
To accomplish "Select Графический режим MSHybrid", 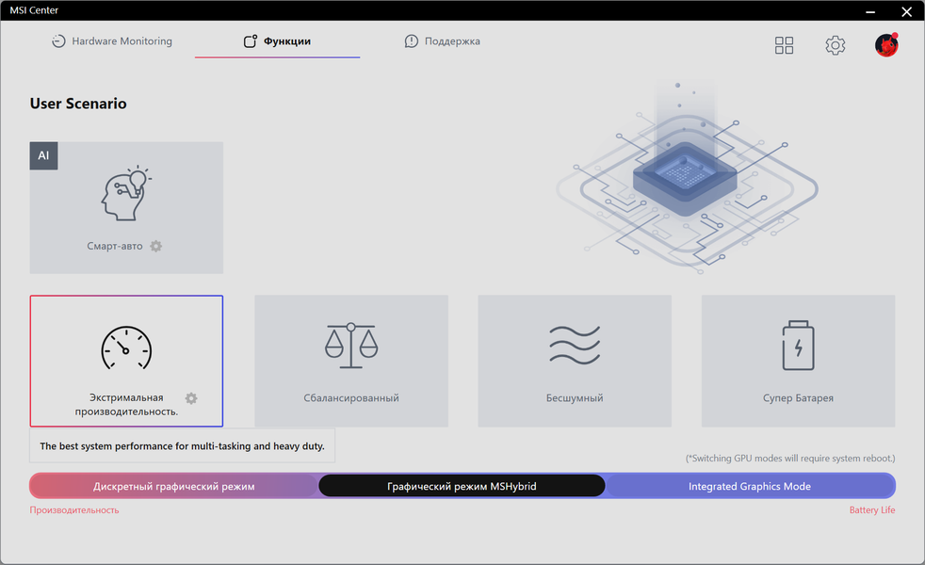I will pos(462,486).
